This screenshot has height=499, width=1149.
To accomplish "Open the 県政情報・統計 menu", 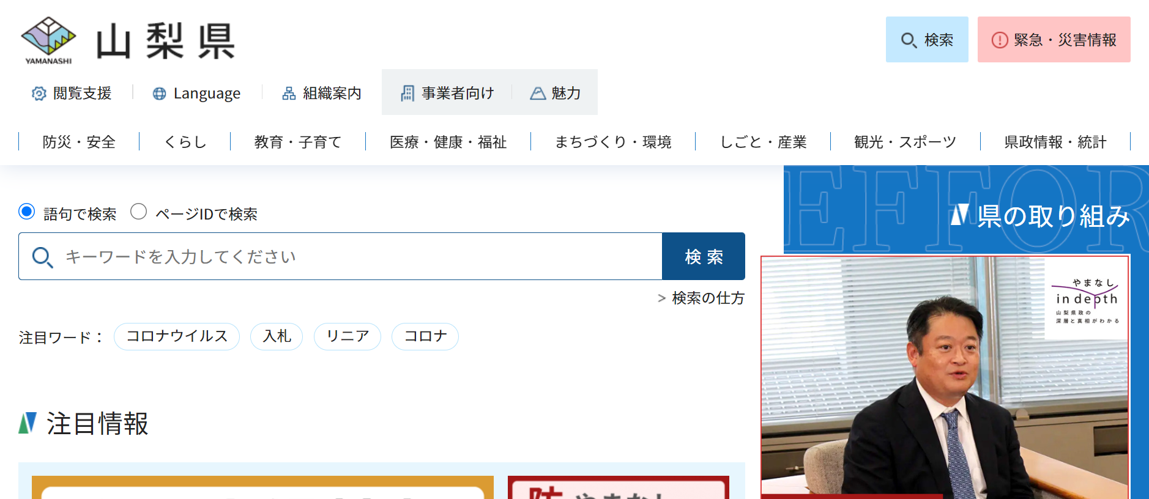I will (1055, 142).
